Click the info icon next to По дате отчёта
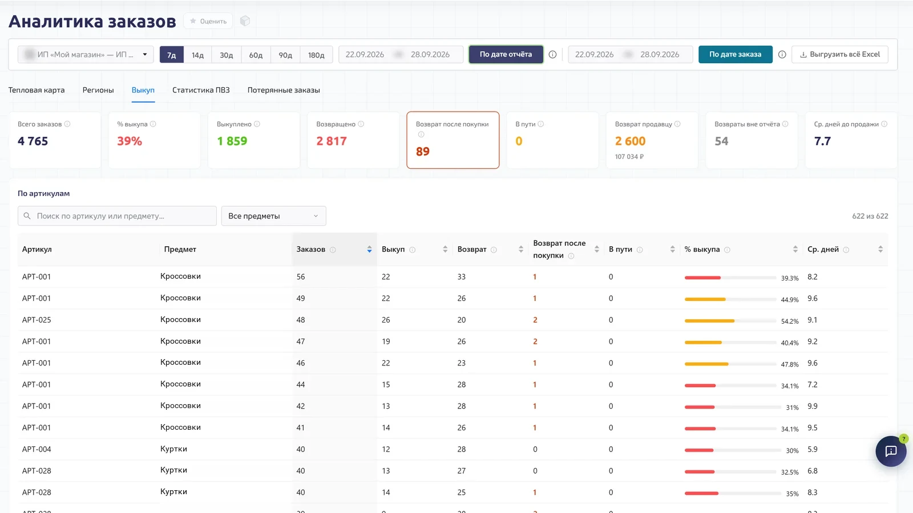Viewport: 913px width, 513px height. click(552, 55)
